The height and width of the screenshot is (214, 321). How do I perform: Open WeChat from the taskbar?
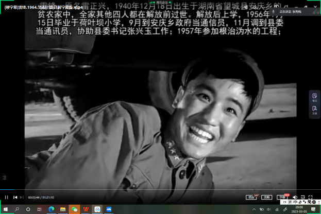(74, 209)
